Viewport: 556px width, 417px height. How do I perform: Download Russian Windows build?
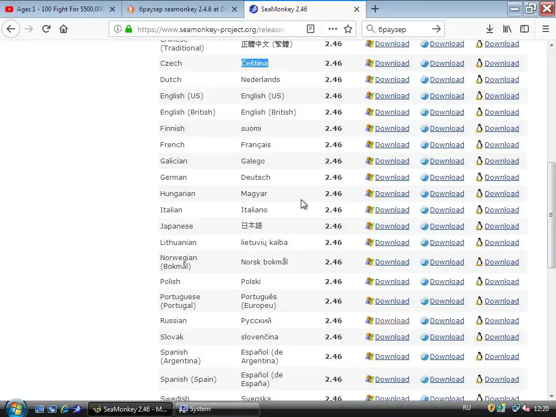pos(392,320)
